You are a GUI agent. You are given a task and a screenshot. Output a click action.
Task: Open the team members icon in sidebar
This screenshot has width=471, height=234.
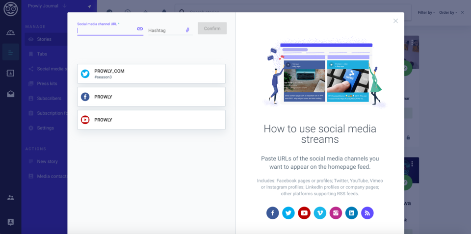click(x=10, y=198)
